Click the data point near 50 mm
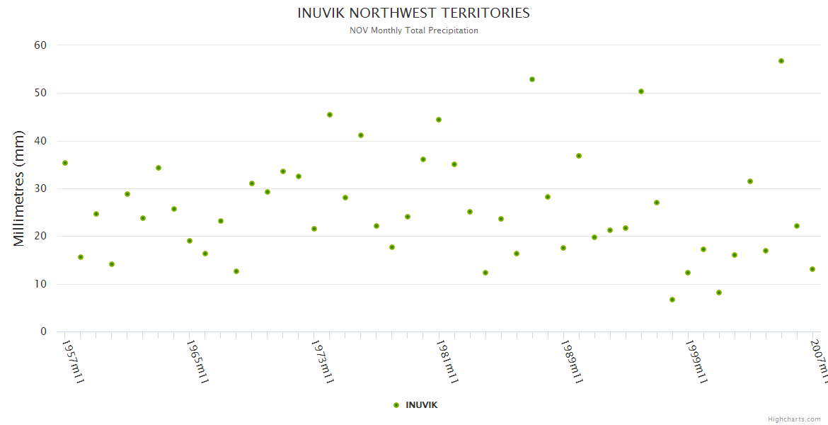 [x=641, y=91]
